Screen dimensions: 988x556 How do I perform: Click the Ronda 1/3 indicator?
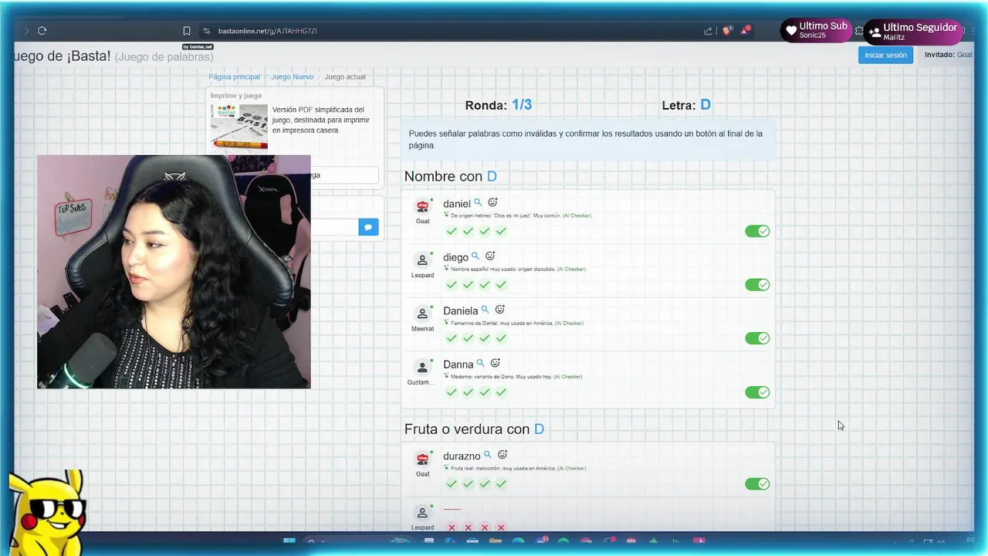(498, 105)
